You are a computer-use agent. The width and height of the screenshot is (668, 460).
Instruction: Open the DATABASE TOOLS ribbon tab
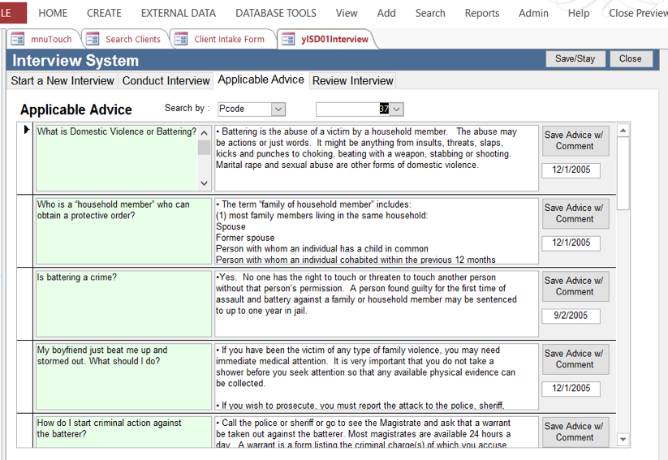click(x=276, y=13)
